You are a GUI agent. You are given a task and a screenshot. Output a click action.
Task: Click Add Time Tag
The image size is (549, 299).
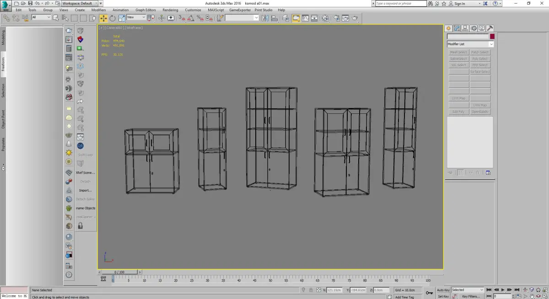coord(404,297)
